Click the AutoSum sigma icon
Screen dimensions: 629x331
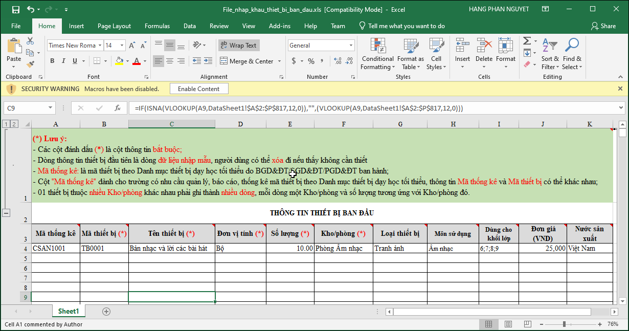point(527,41)
